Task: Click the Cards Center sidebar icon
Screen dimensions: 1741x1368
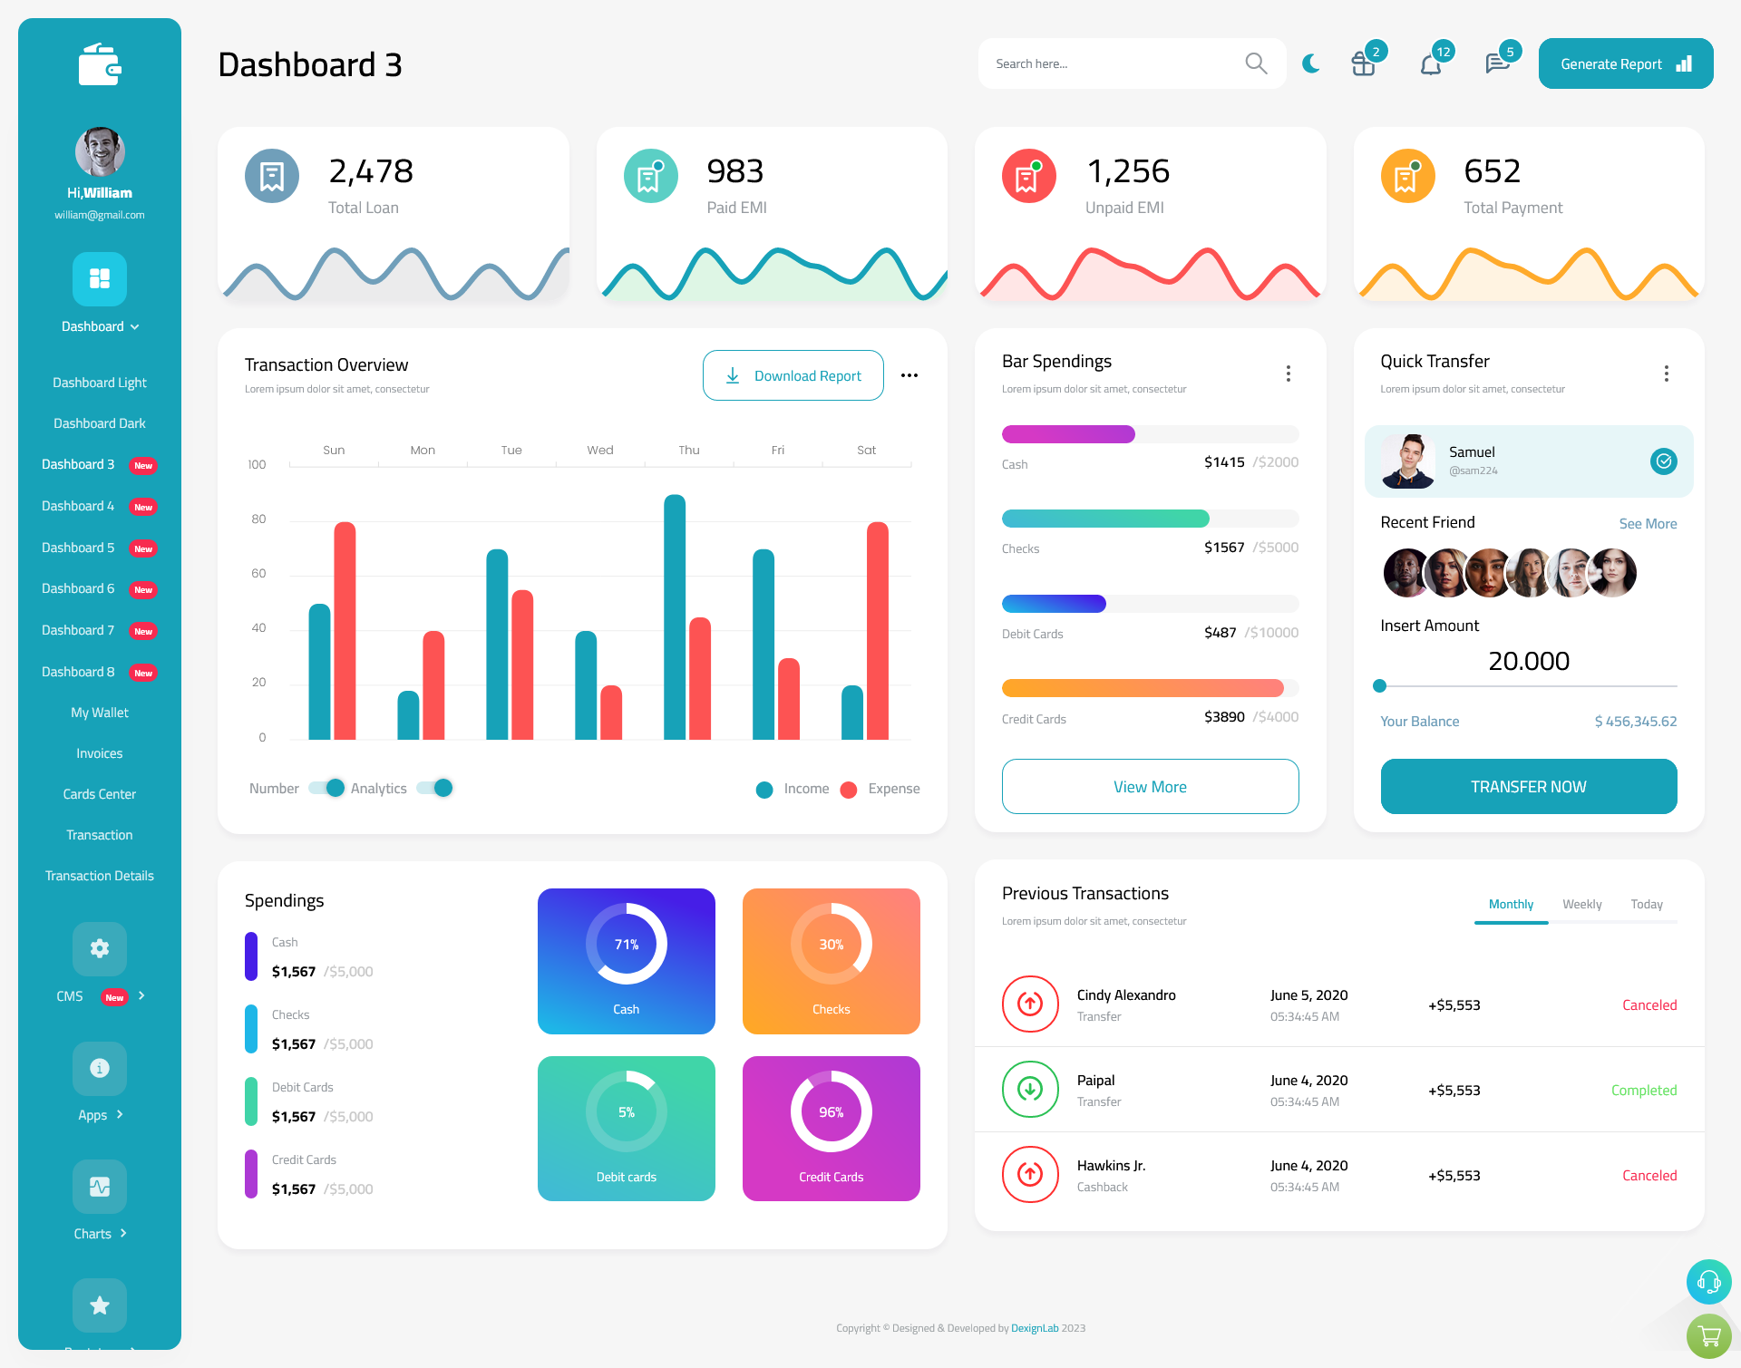Action: (99, 793)
